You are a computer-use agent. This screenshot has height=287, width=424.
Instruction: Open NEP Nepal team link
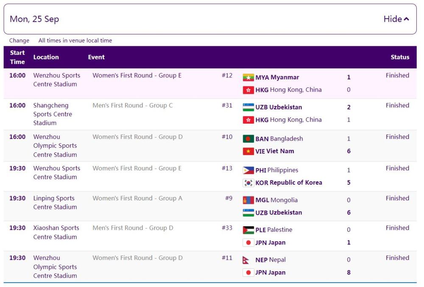click(271, 260)
